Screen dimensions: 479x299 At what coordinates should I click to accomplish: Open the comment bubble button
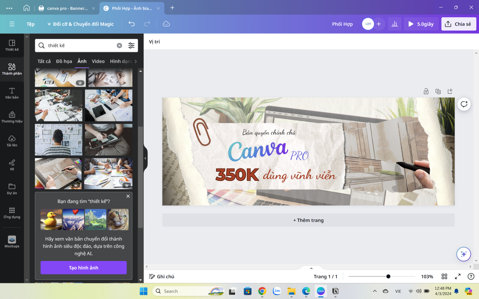(464, 104)
